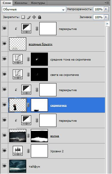Lock position move-arrows icon

(34, 17)
